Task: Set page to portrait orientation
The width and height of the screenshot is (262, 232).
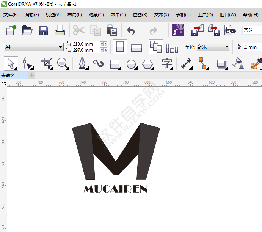Action: (120, 47)
